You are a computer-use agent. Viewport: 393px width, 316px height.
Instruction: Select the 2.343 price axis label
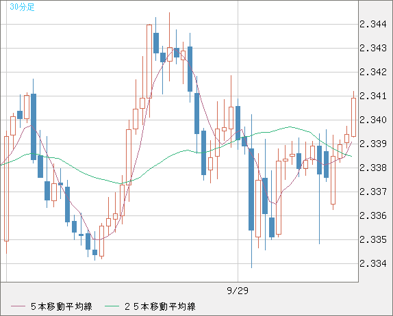[373, 48]
